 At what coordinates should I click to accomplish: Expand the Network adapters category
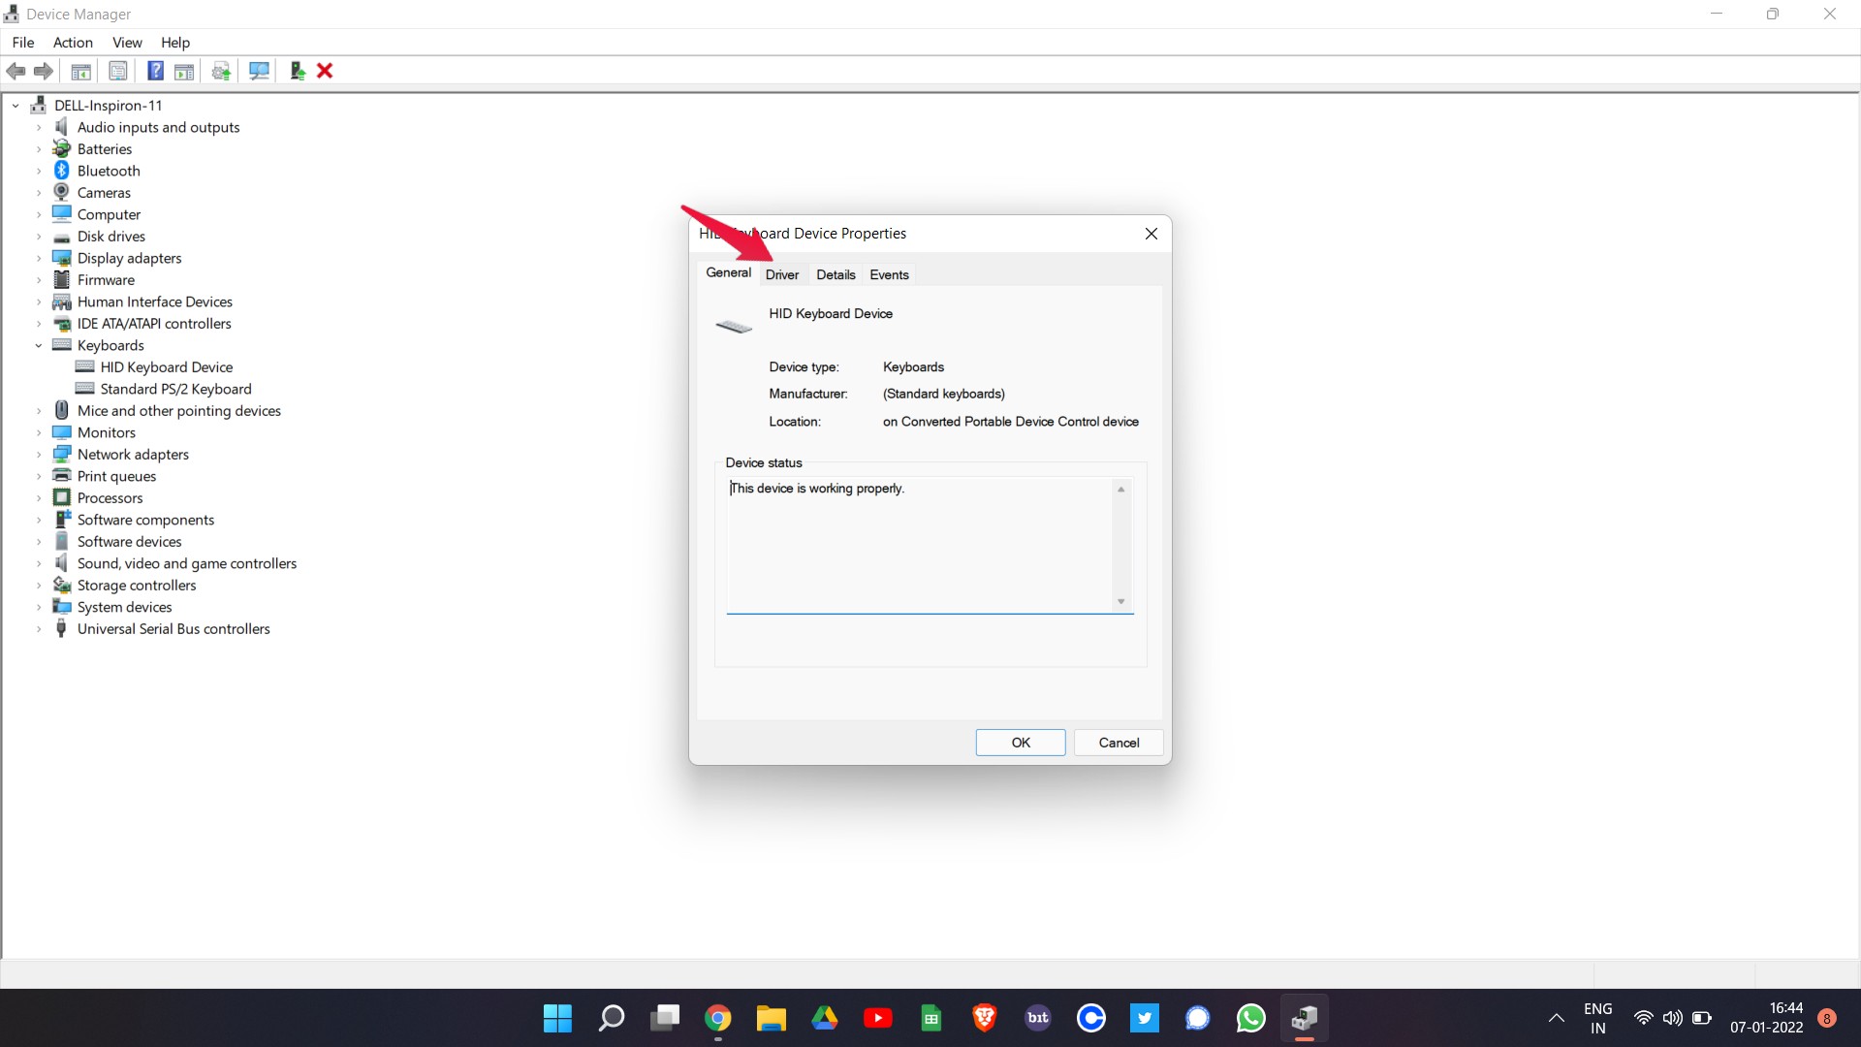click(x=39, y=455)
